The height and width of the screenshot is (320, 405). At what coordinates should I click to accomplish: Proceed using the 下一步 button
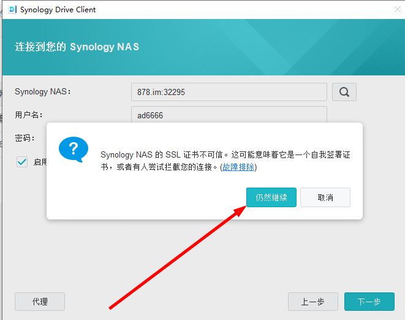pos(369,302)
